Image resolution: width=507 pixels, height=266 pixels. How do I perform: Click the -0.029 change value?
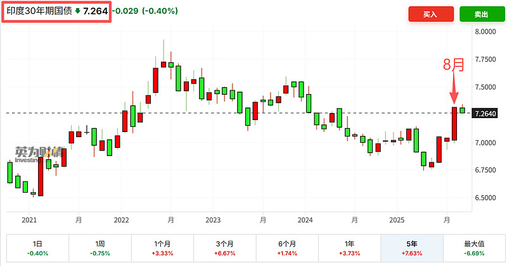point(125,11)
